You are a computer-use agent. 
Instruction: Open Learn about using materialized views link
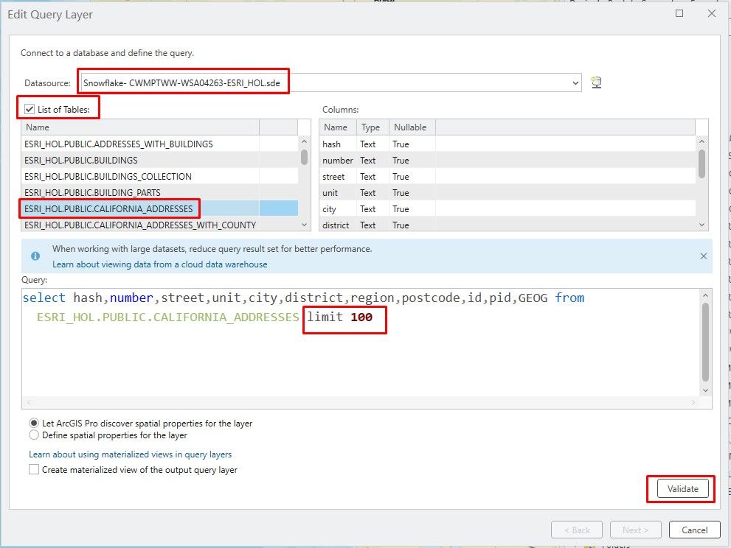pos(130,454)
